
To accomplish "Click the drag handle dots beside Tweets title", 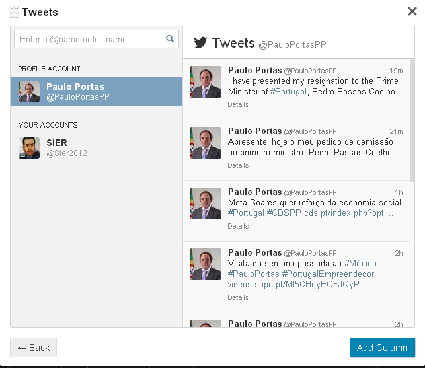I will point(14,12).
